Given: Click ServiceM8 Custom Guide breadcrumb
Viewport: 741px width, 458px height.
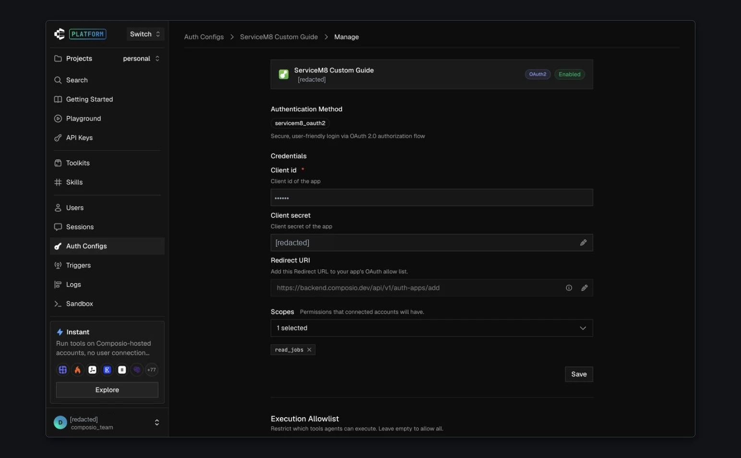Looking at the screenshot, I should (279, 37).
